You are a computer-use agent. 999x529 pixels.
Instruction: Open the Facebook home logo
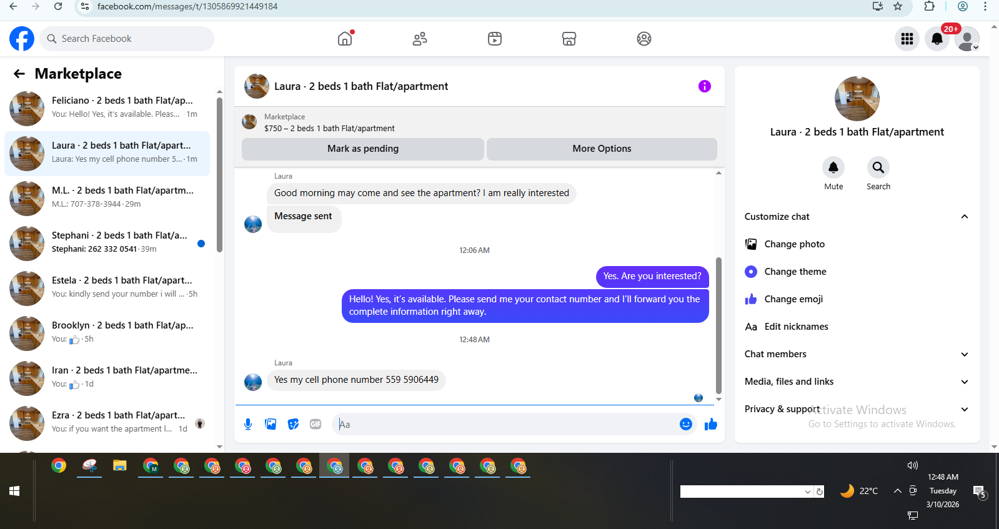22,39
